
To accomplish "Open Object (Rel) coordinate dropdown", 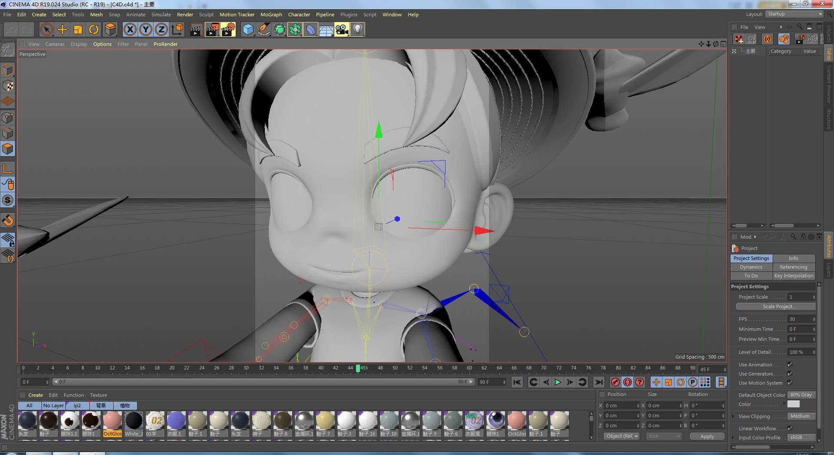I will (x=622, y=436).
